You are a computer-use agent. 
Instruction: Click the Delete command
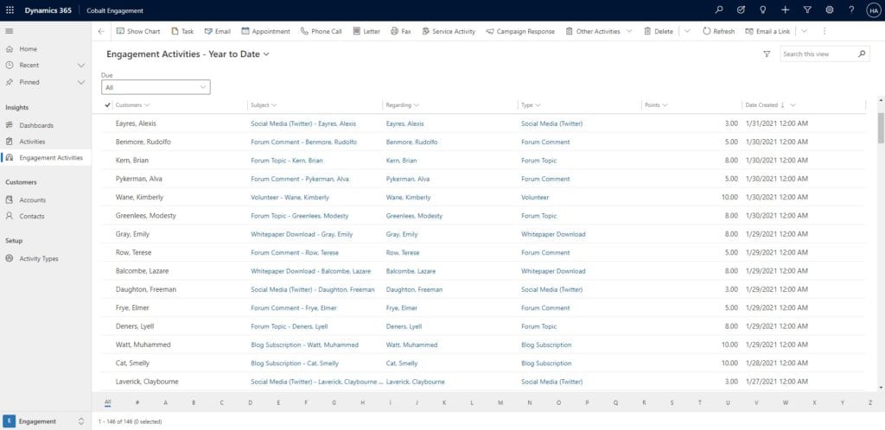pyautogui.click(x=659, y=32)
